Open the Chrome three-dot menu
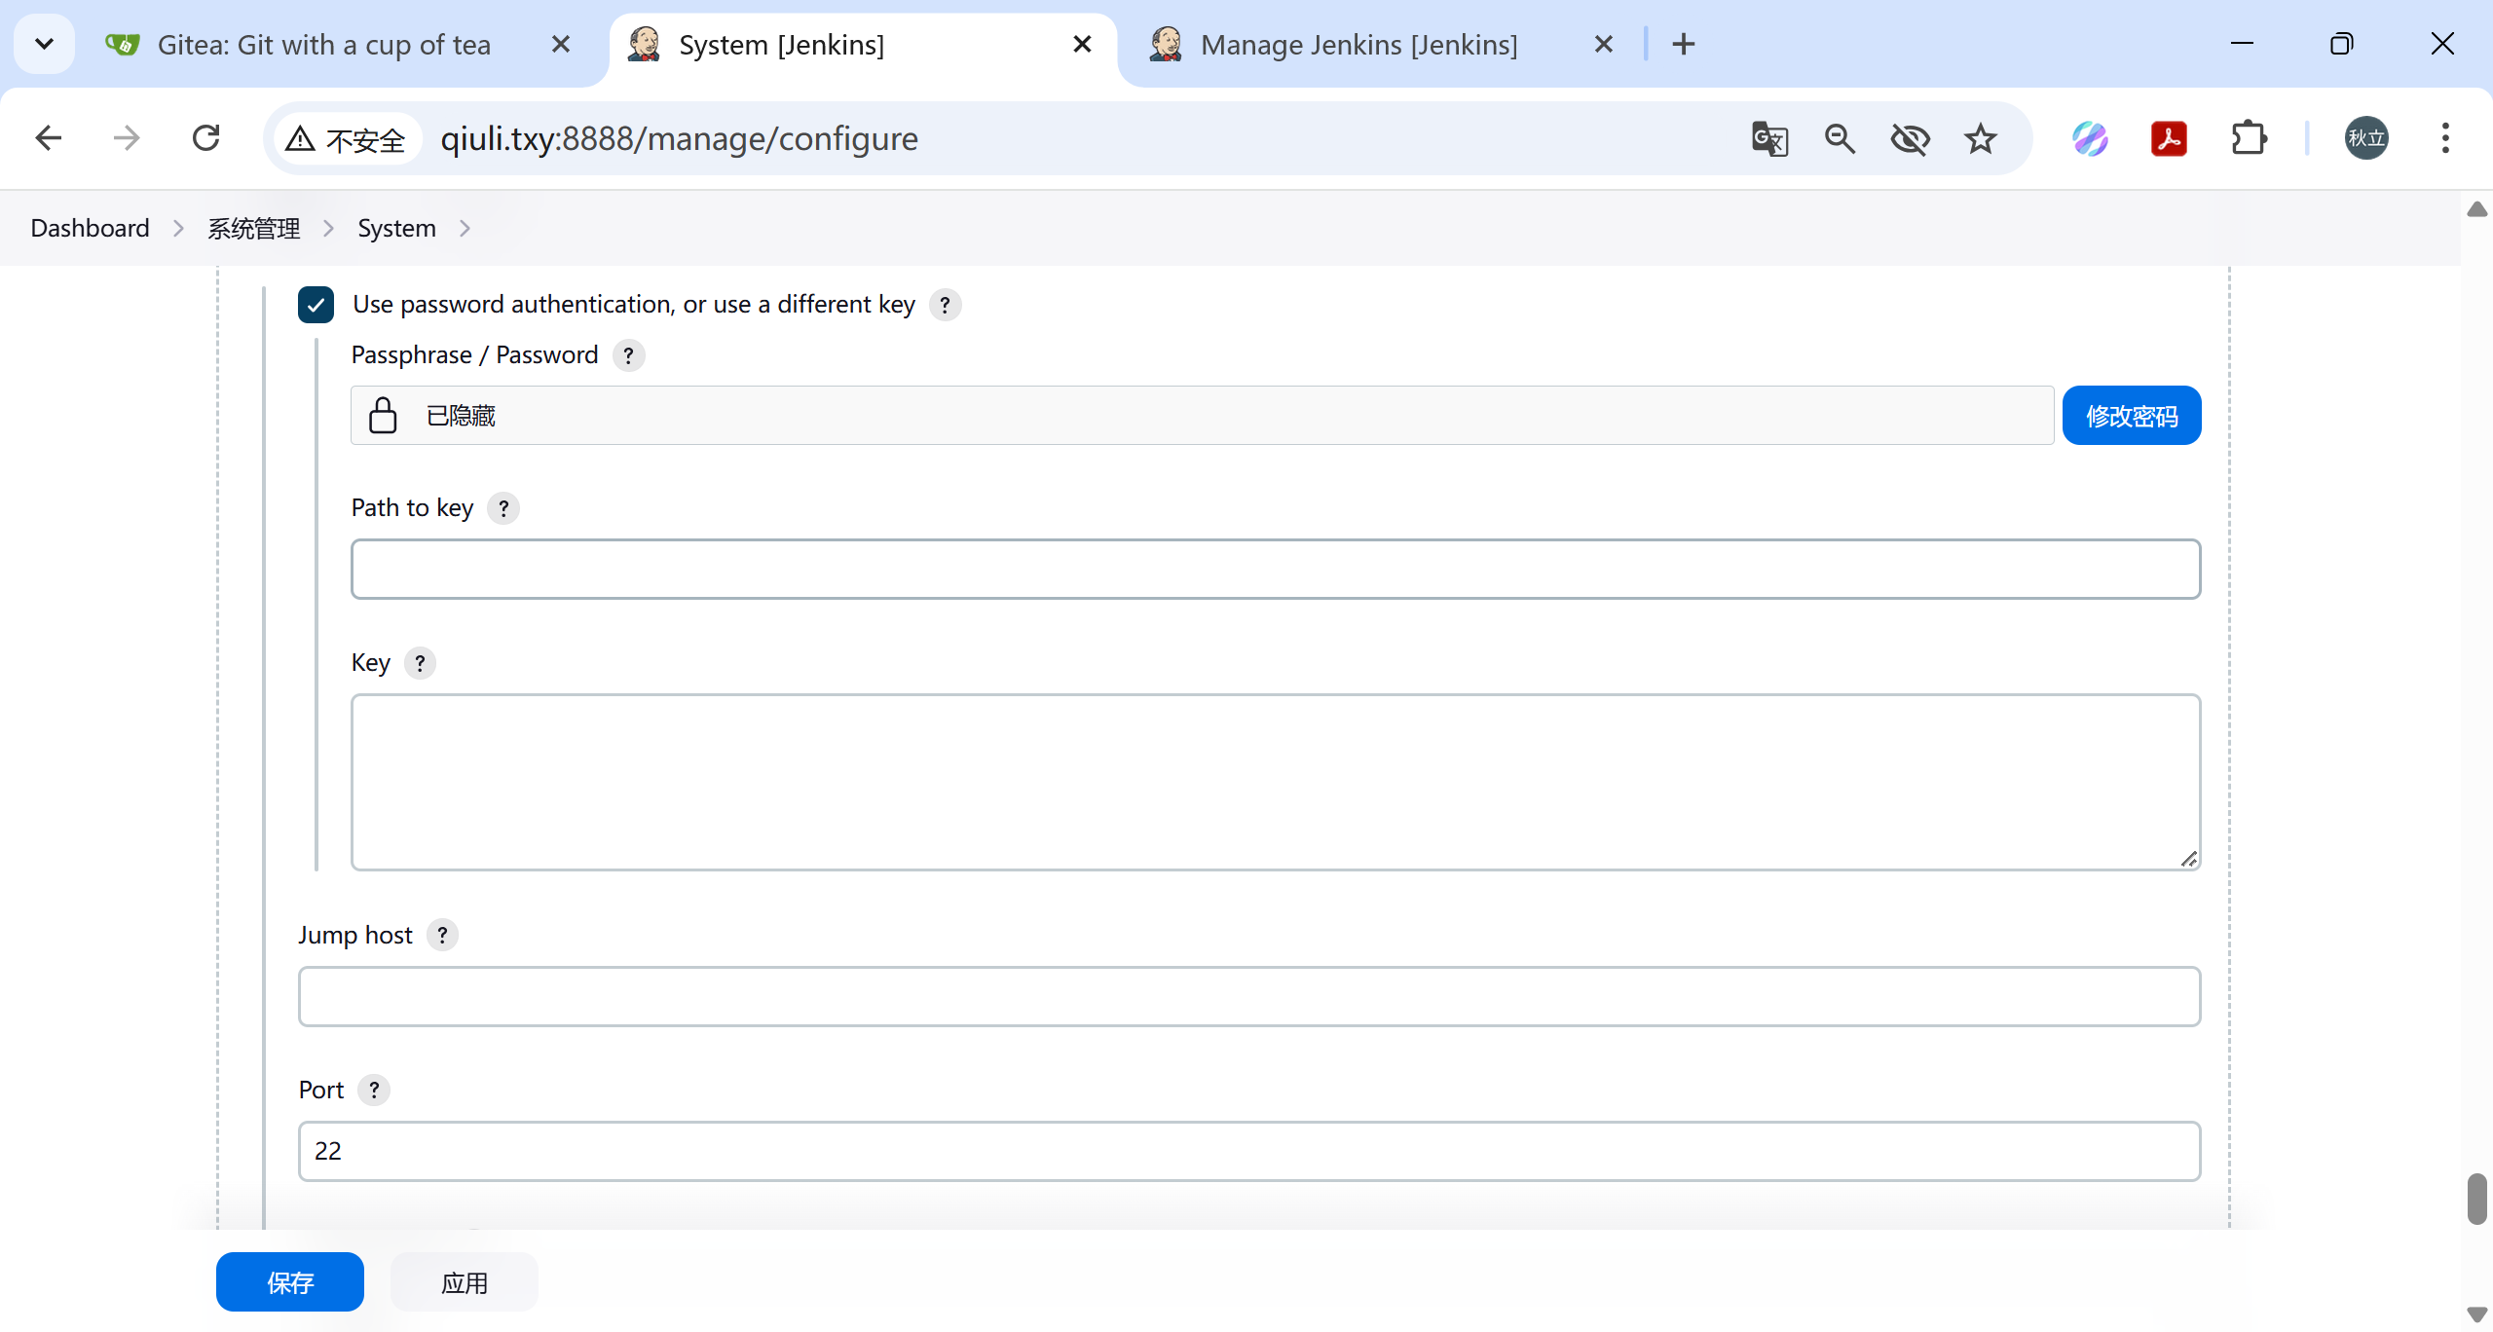Viewport: 2493px width, 1332px height. click(x=2444, y=138)
